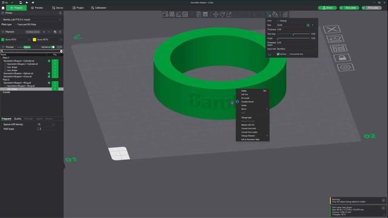Toggle the Surface checkbox
This screenshot has width=388, height=218.
pyautogui.click(x=278, y=54)
